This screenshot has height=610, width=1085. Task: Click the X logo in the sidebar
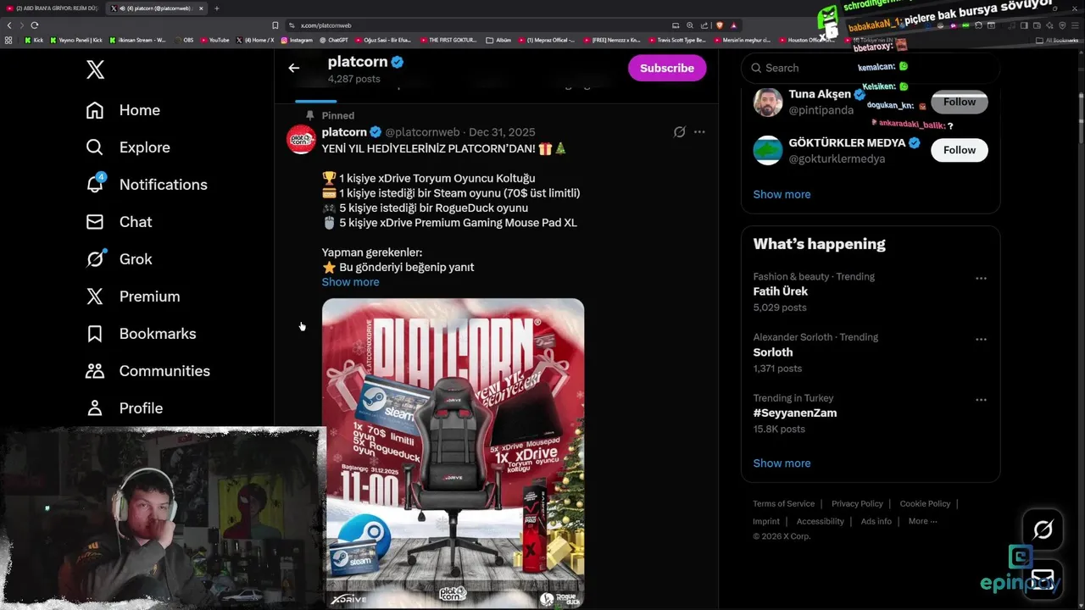point(95,69)
